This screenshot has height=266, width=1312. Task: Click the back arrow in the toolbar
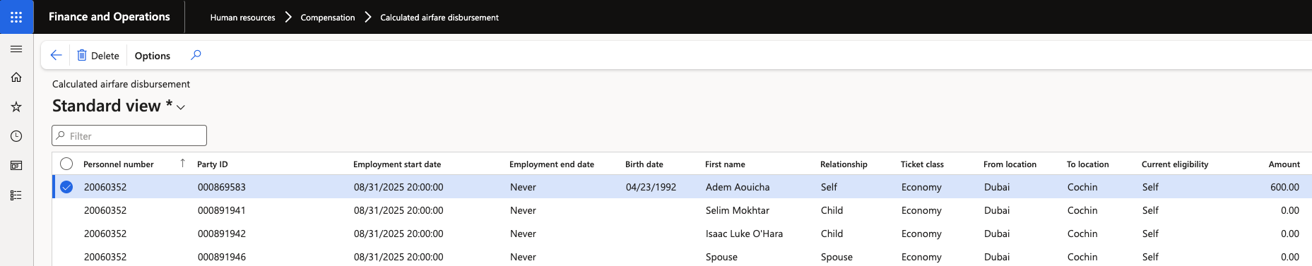coord(57,55)
